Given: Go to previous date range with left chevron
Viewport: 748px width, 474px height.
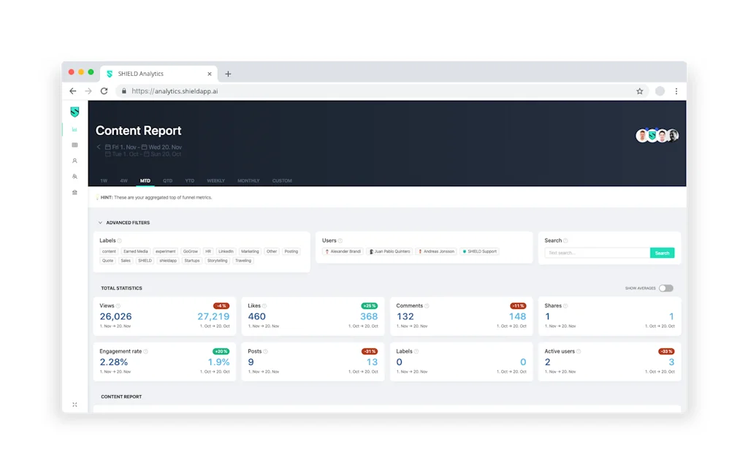Looking at the screenshot, I should tap(99, 147).
